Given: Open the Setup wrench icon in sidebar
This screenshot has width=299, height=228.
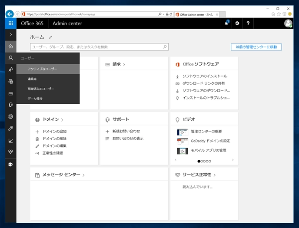Looking at the screenshot, I should [x=11, y=129].
